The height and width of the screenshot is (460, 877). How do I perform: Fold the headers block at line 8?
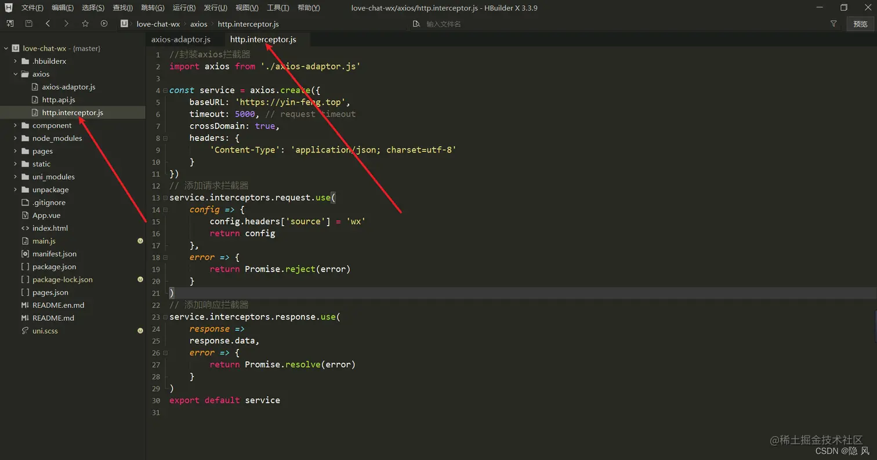pos(165,138)
